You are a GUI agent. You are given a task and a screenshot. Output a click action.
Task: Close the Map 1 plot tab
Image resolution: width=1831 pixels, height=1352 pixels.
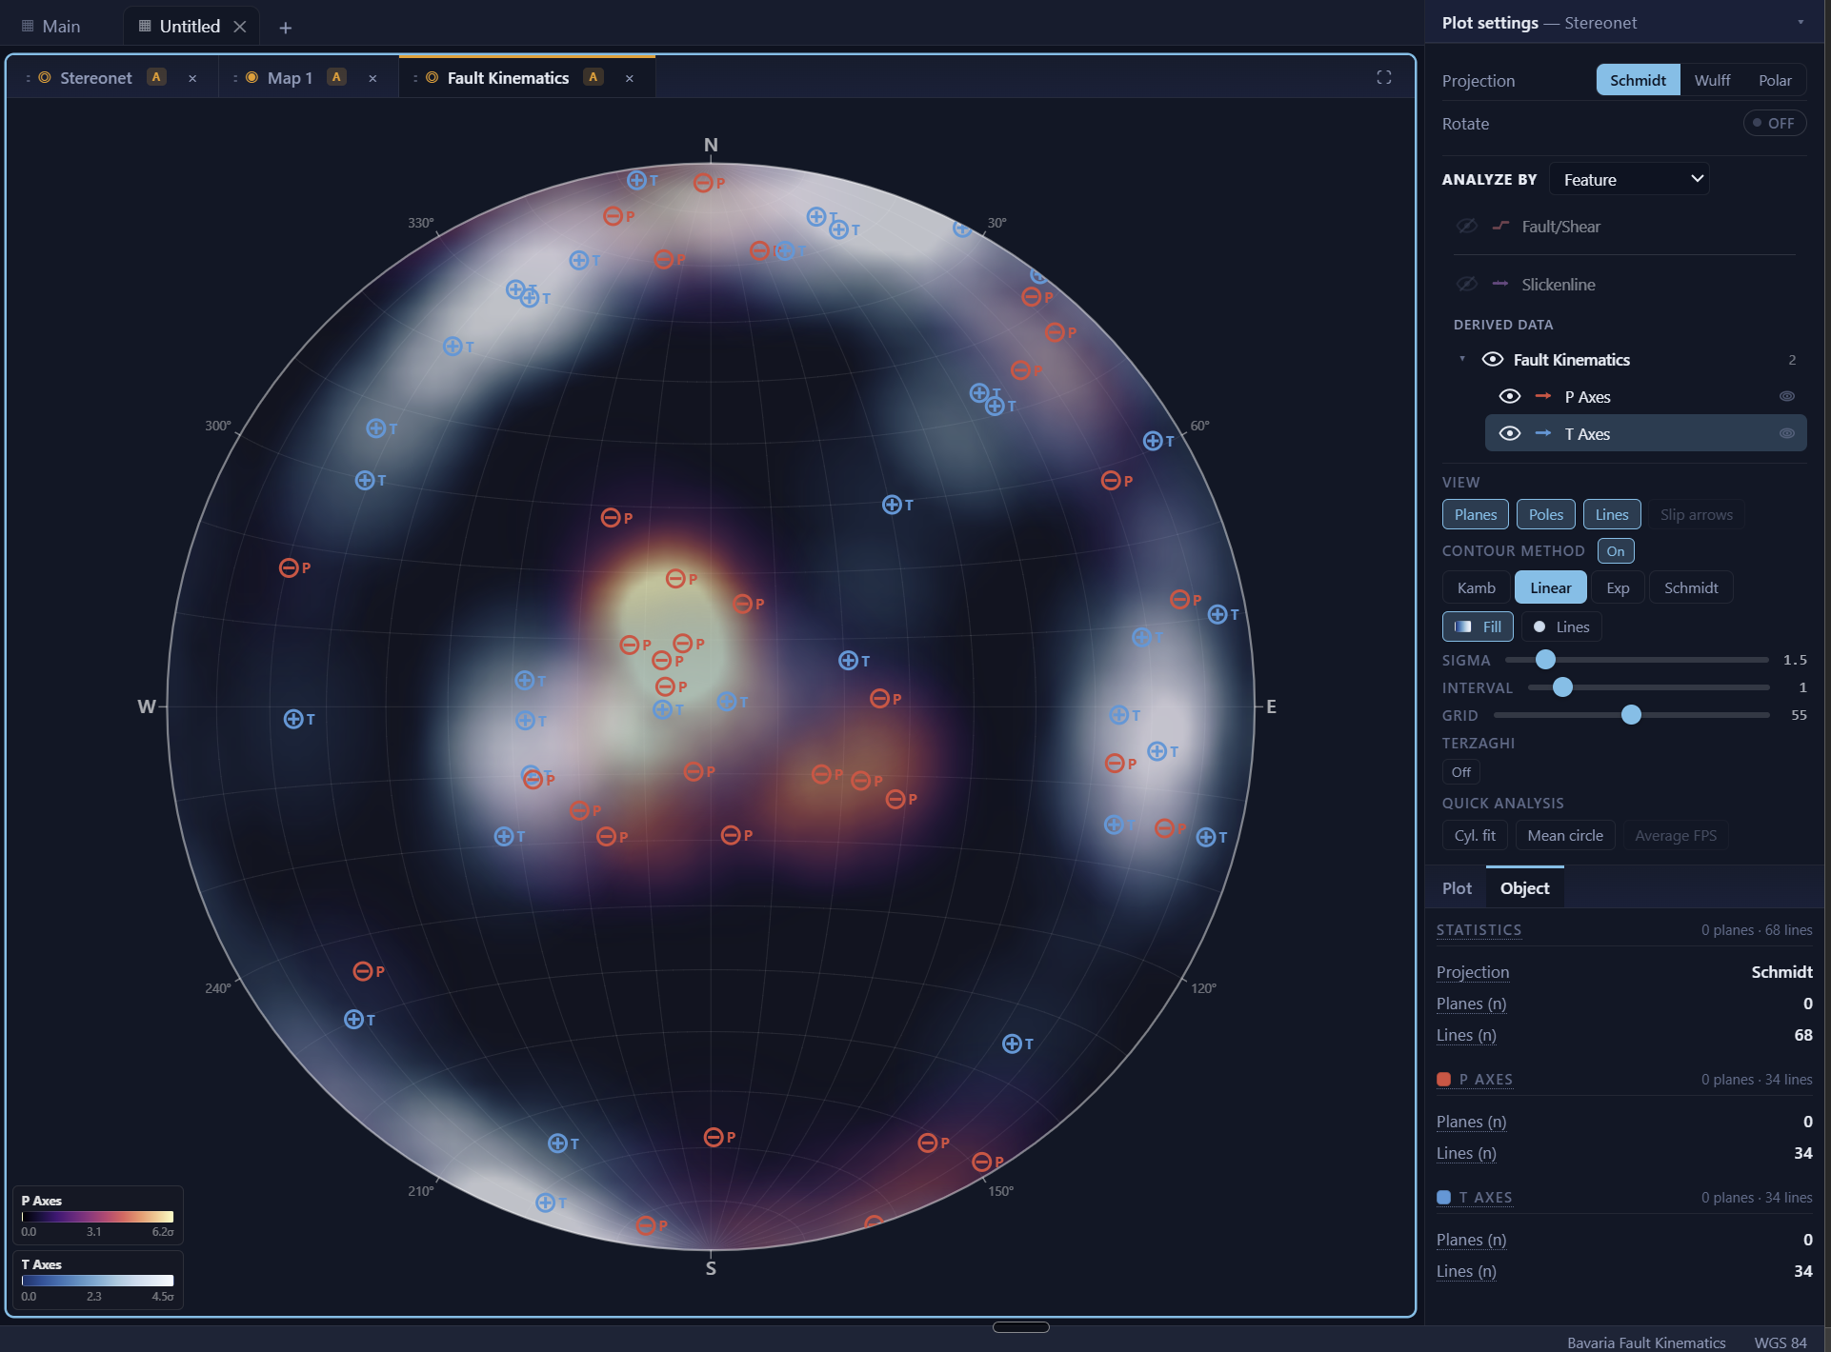tap(372, 79)
